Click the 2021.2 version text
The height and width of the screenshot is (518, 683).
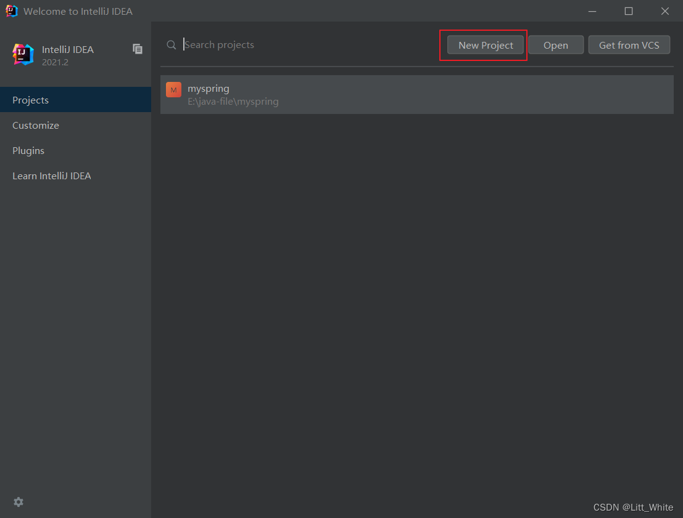pyautogui.click(x=55, y=62)
